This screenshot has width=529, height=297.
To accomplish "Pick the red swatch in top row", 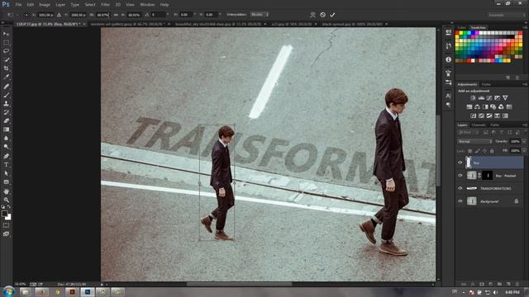I will [457, 33].
